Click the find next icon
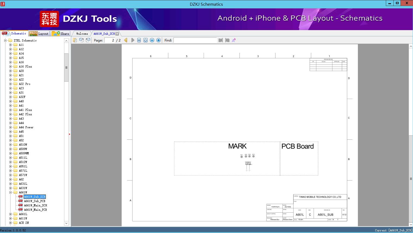 (227, 40)
